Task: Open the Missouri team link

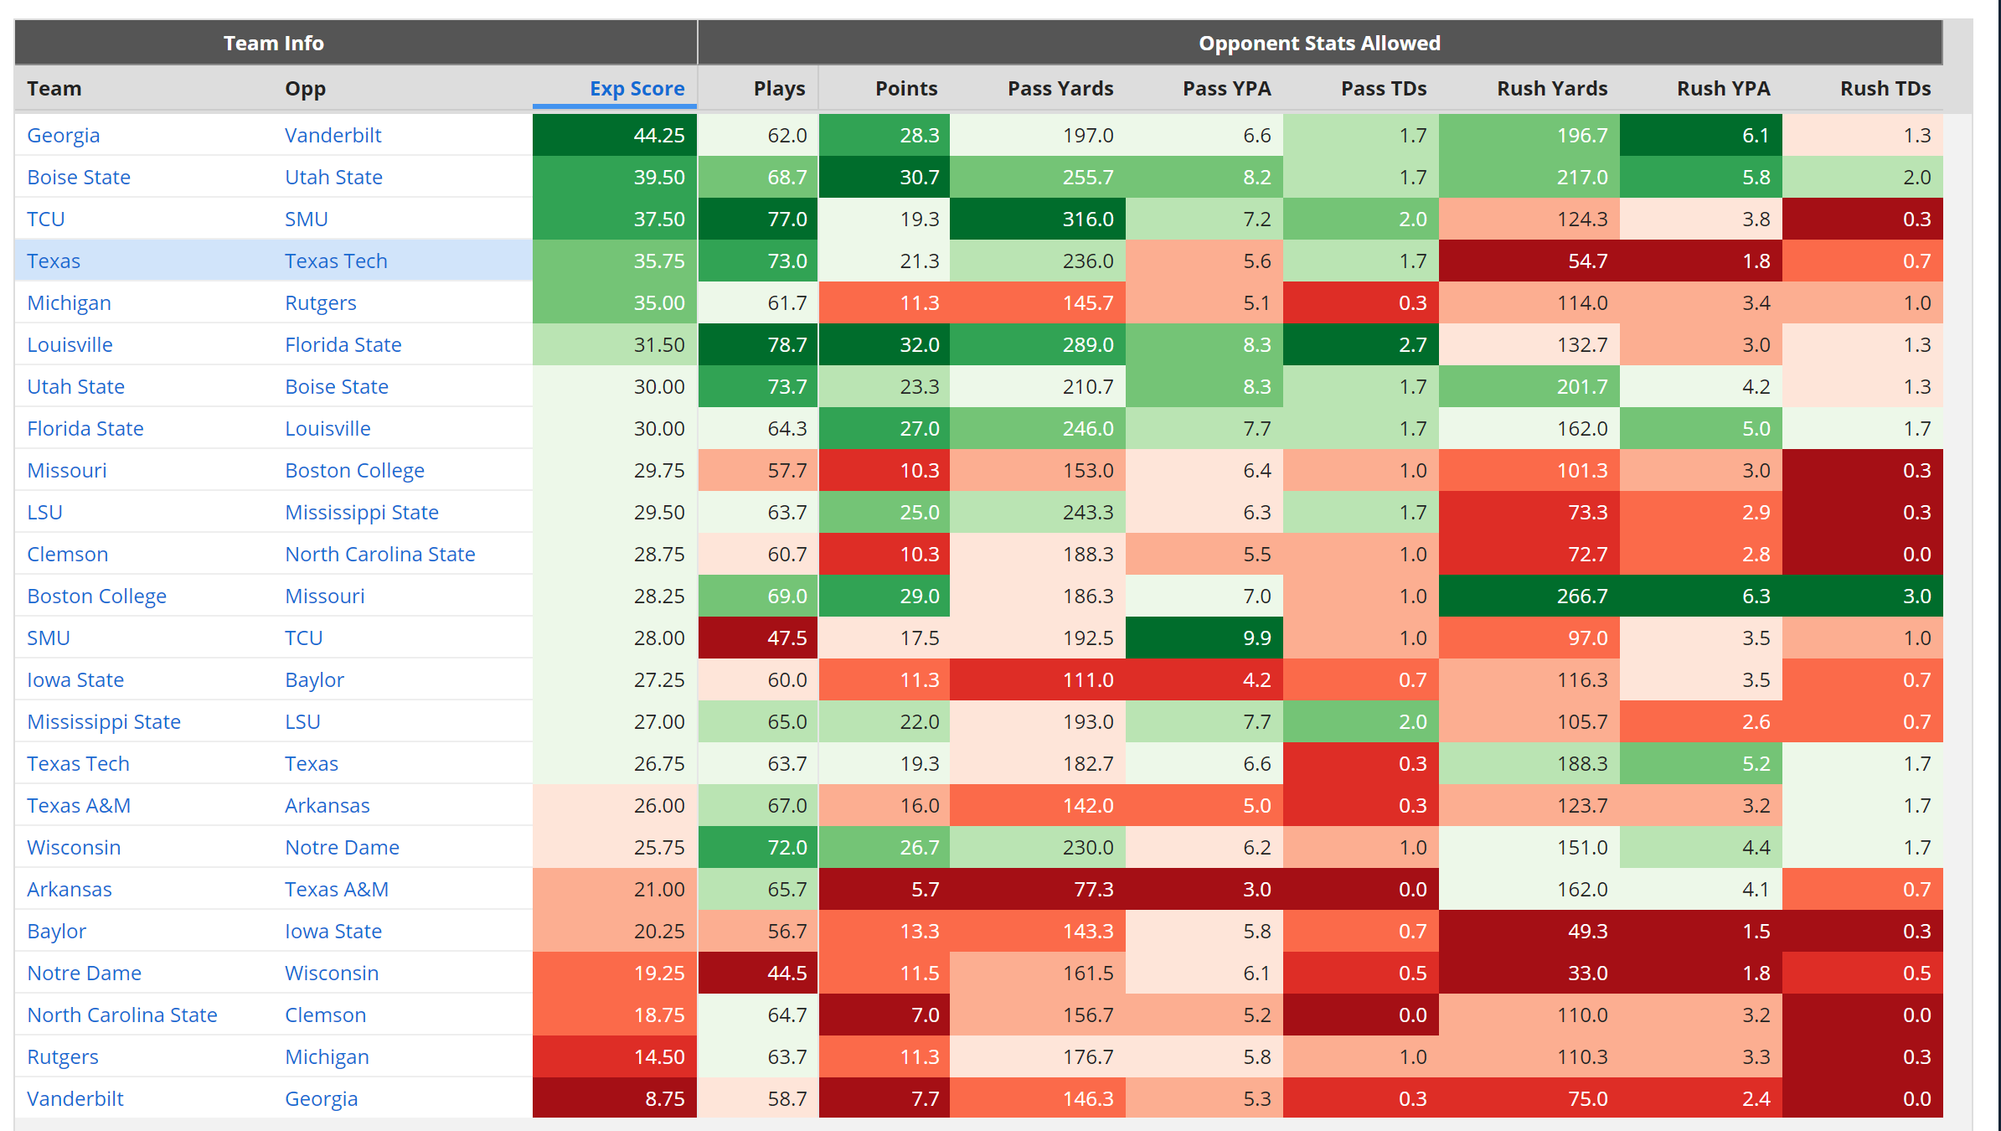Action: [67, 470]
